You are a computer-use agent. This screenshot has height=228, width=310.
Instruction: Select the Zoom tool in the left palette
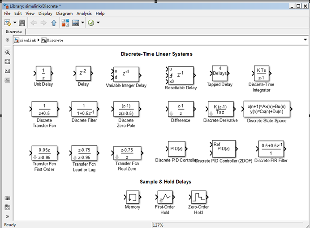tap(7, 53)
